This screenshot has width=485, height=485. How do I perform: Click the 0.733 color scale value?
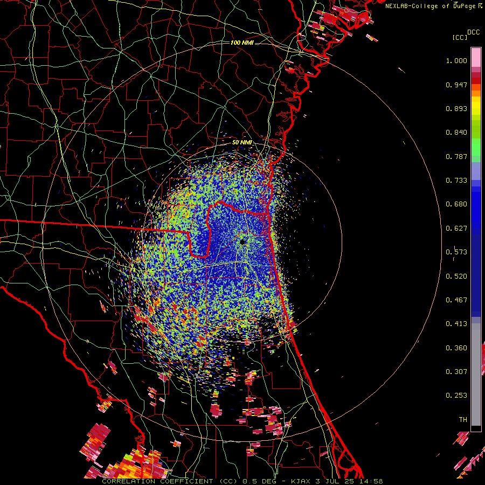click(x=456, y=181)
